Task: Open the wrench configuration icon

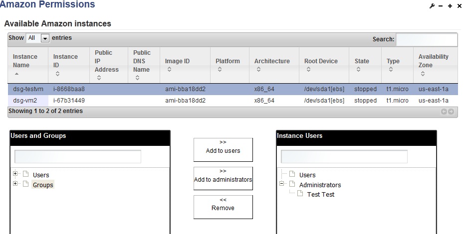Action: 432,6
